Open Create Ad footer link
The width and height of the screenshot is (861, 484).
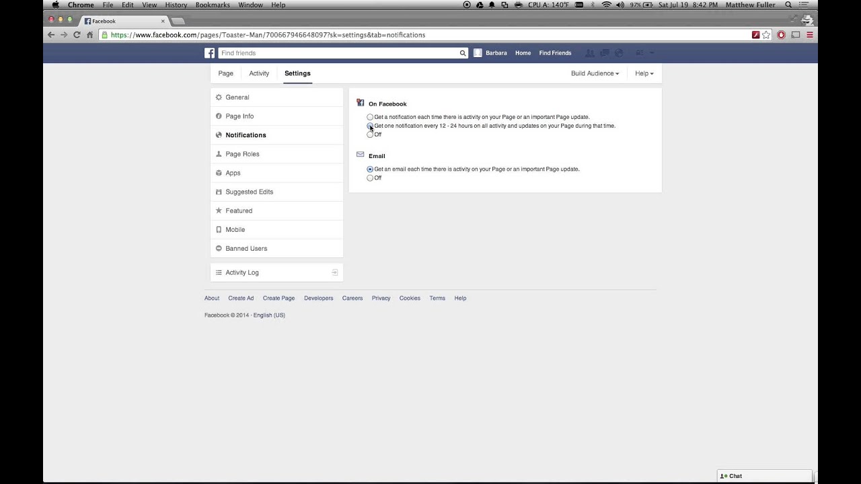[241, 298]
